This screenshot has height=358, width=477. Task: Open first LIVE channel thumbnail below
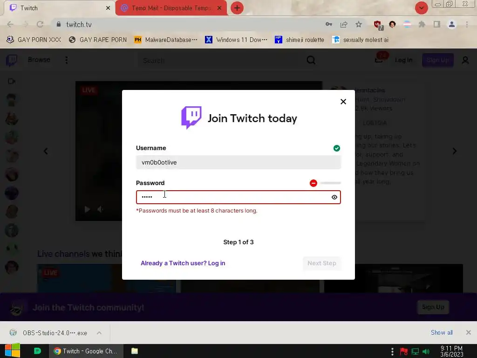(x=107, y=279)
